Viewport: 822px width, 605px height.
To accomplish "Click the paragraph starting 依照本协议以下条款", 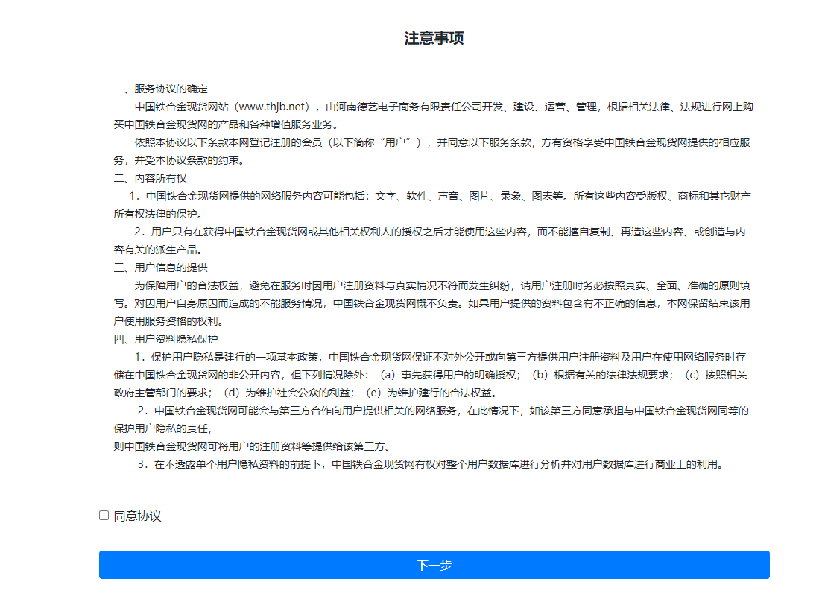I will point(432,142).
